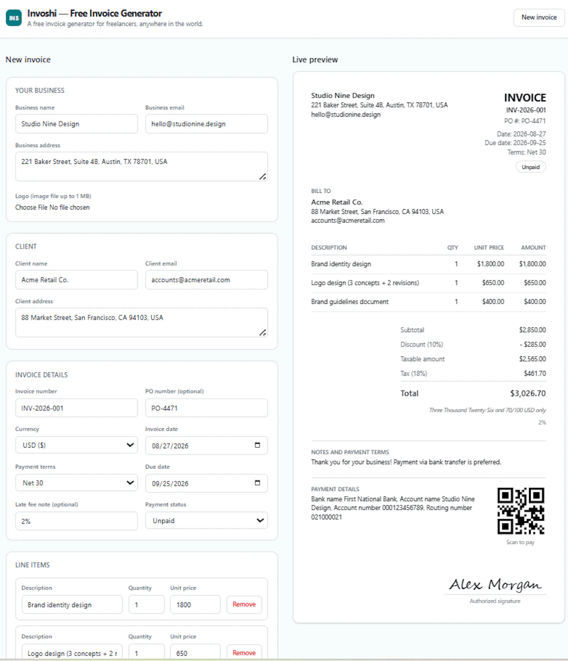Open the Payment status Unpaid dropdown
The height and width of the screenshot is (661, 568).
(207, 521)
